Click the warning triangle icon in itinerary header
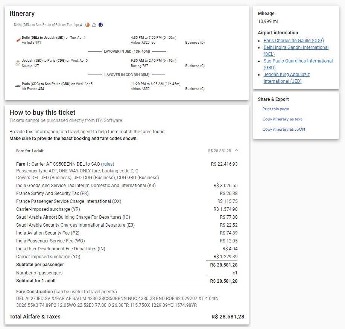The width and height of the screenshot is (345, 329). click(94, 25)
